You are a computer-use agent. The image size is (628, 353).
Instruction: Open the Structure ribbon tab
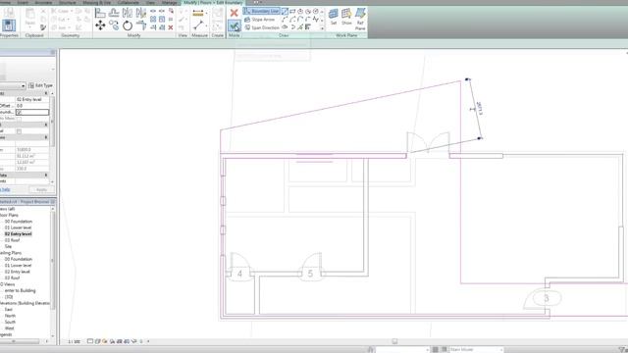click(x=68, y=3)
